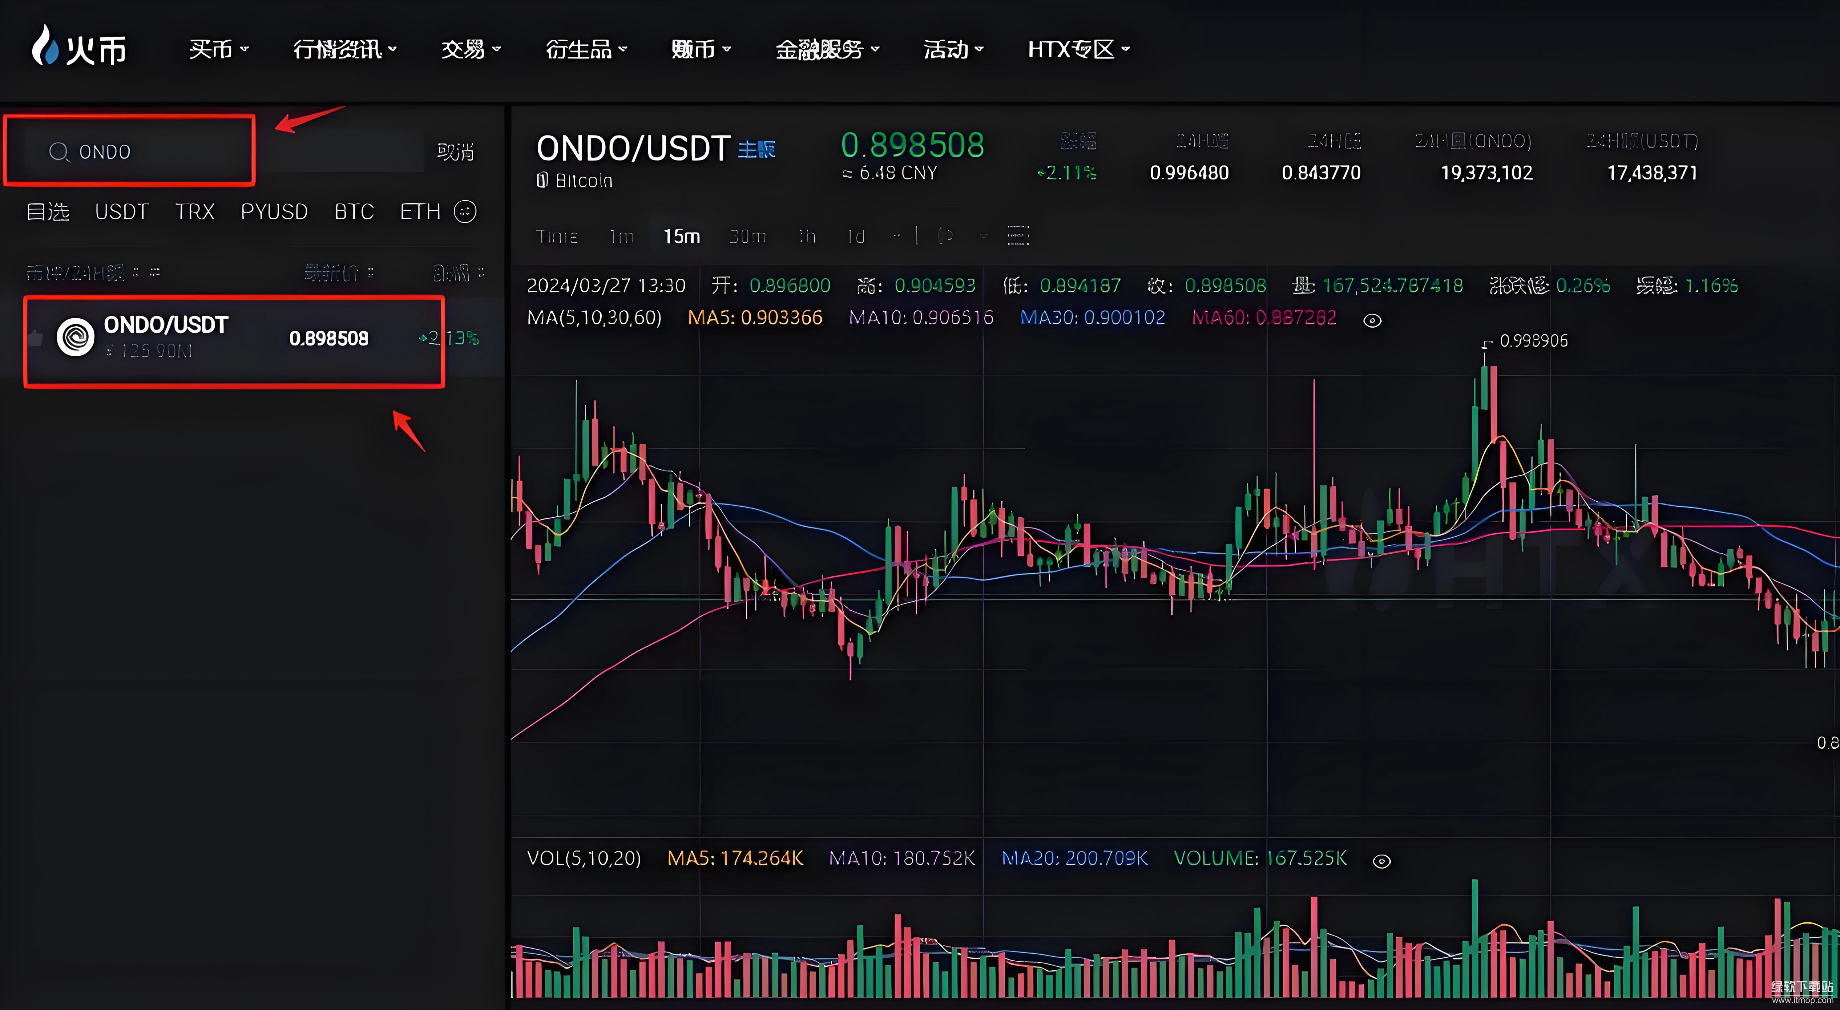Image resolution: width=1840 pixels, height=1010 pixels.
Task: Select the ETH market tab
Action: (420, 212)
